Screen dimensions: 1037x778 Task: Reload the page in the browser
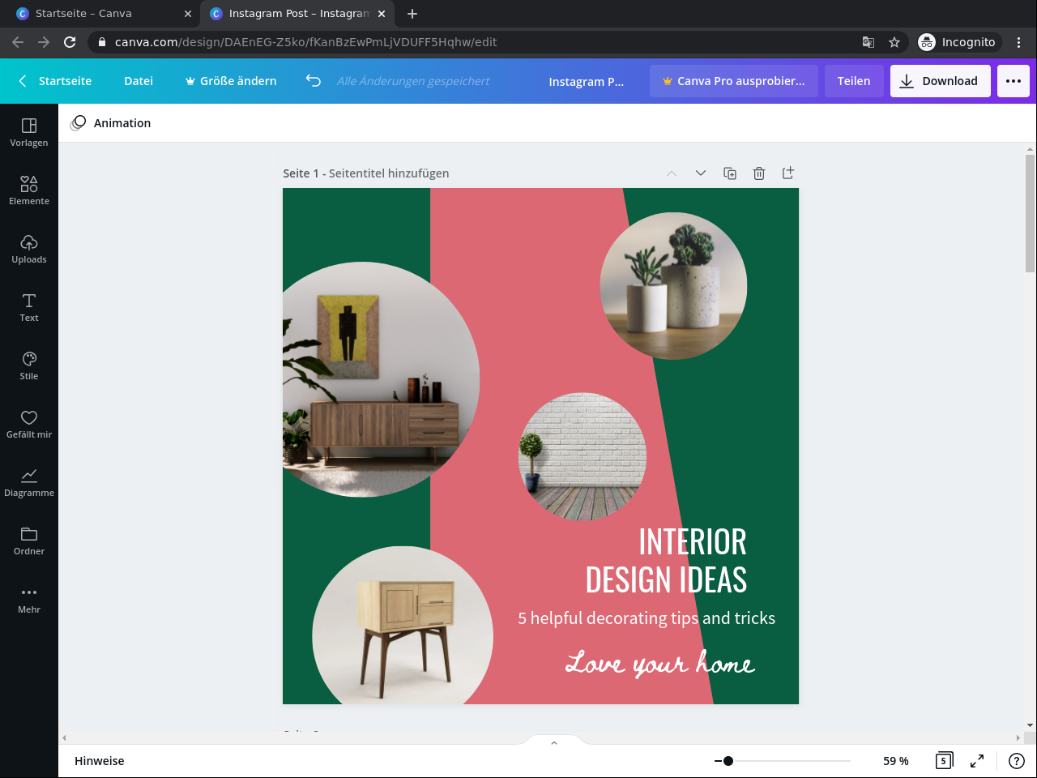click(x=70, y=42)
